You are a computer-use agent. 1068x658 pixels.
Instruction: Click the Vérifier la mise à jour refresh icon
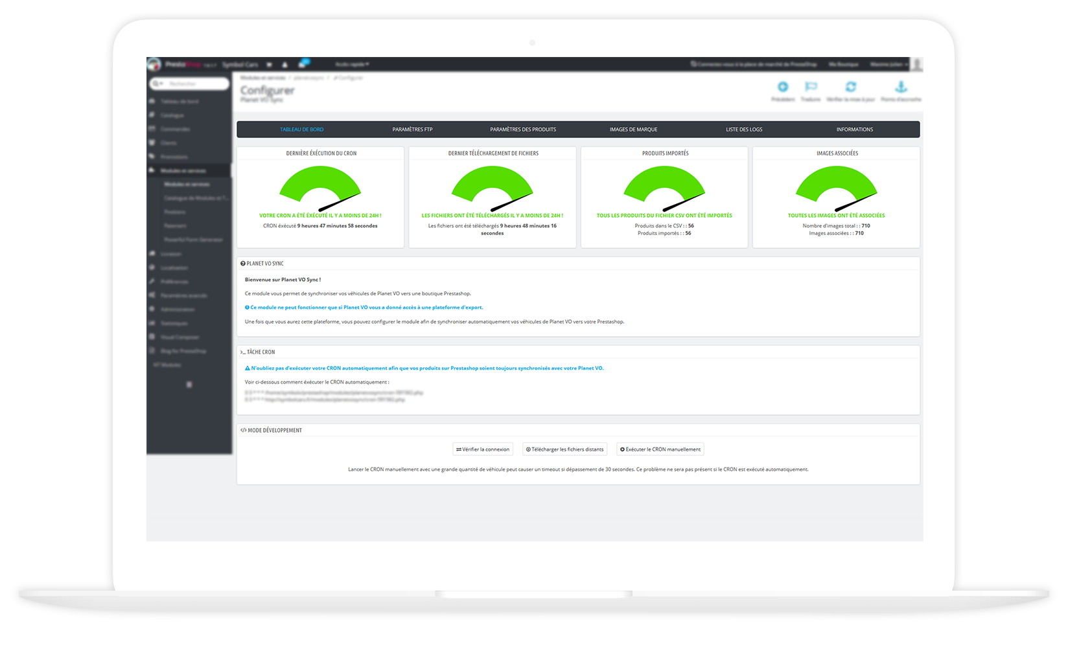(x=851, y=87)
